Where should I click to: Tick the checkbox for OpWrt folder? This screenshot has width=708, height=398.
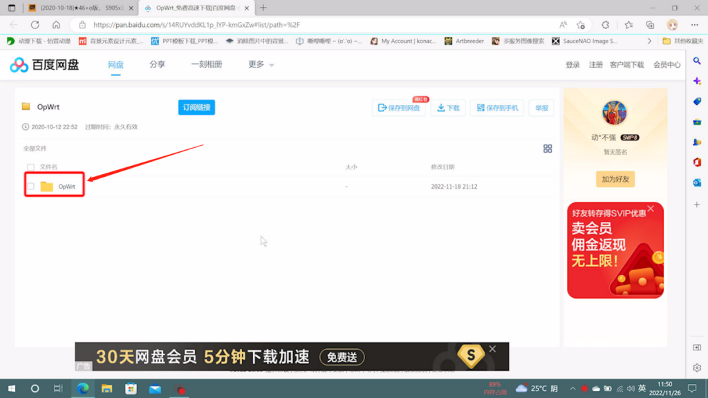point(30,187)
